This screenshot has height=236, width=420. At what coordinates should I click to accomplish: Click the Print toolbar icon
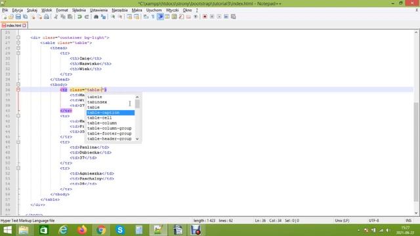coord(47,16)
